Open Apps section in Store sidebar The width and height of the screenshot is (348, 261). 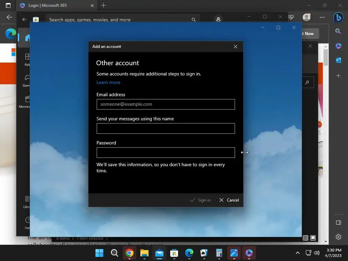coord(27,59)
